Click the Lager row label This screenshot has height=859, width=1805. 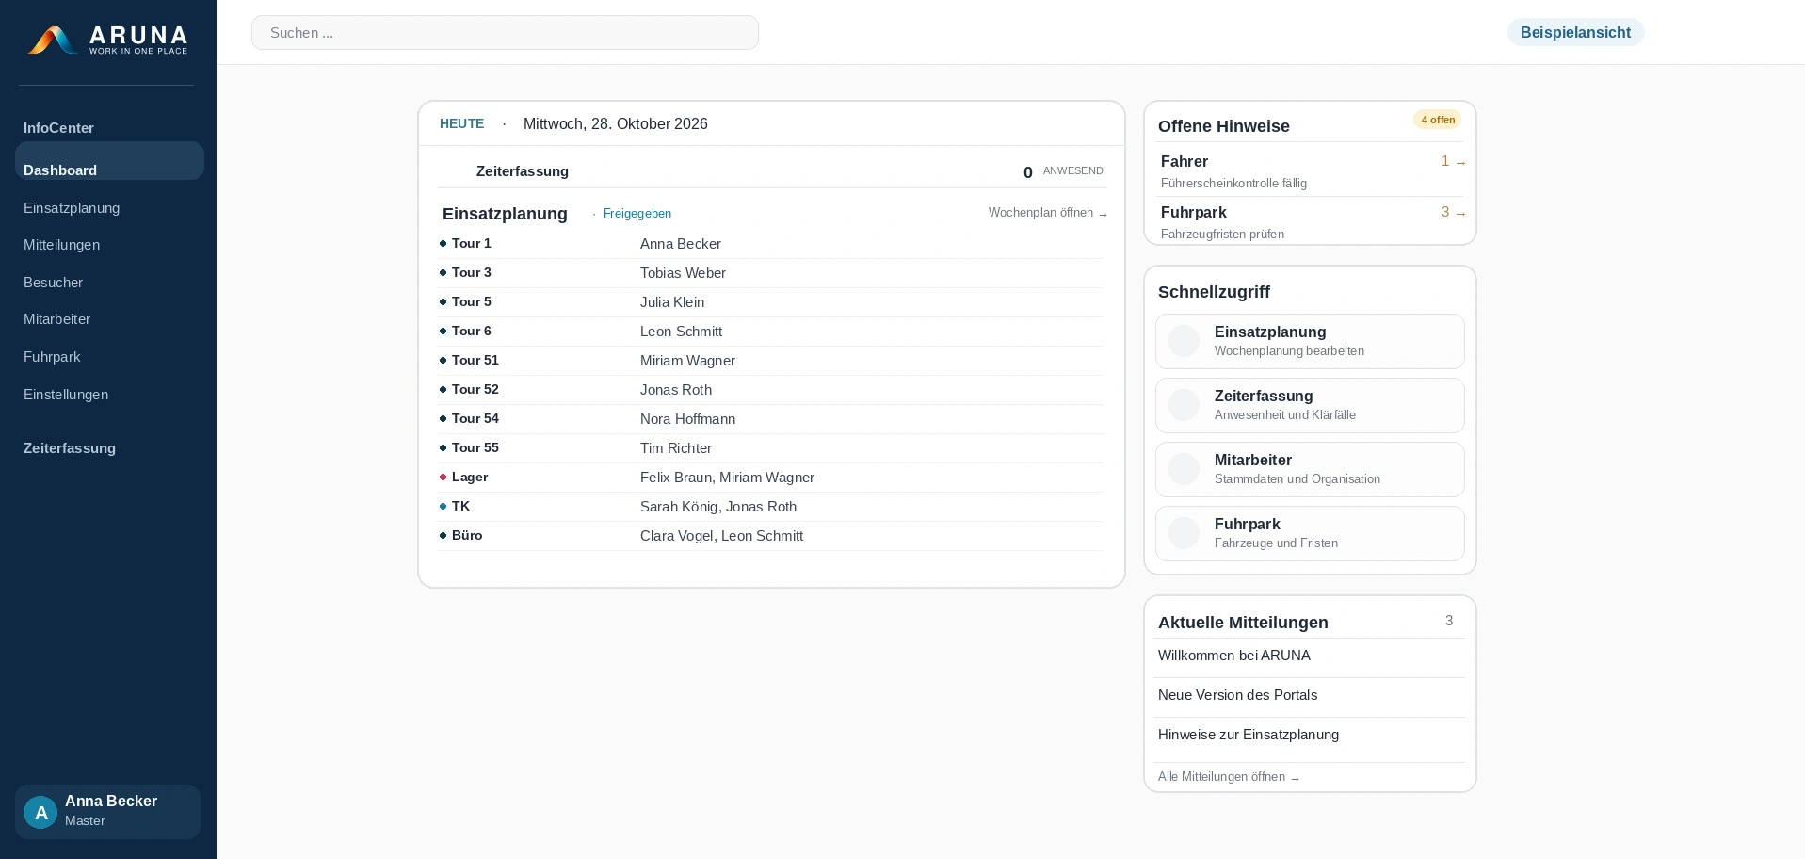point(470,477)
